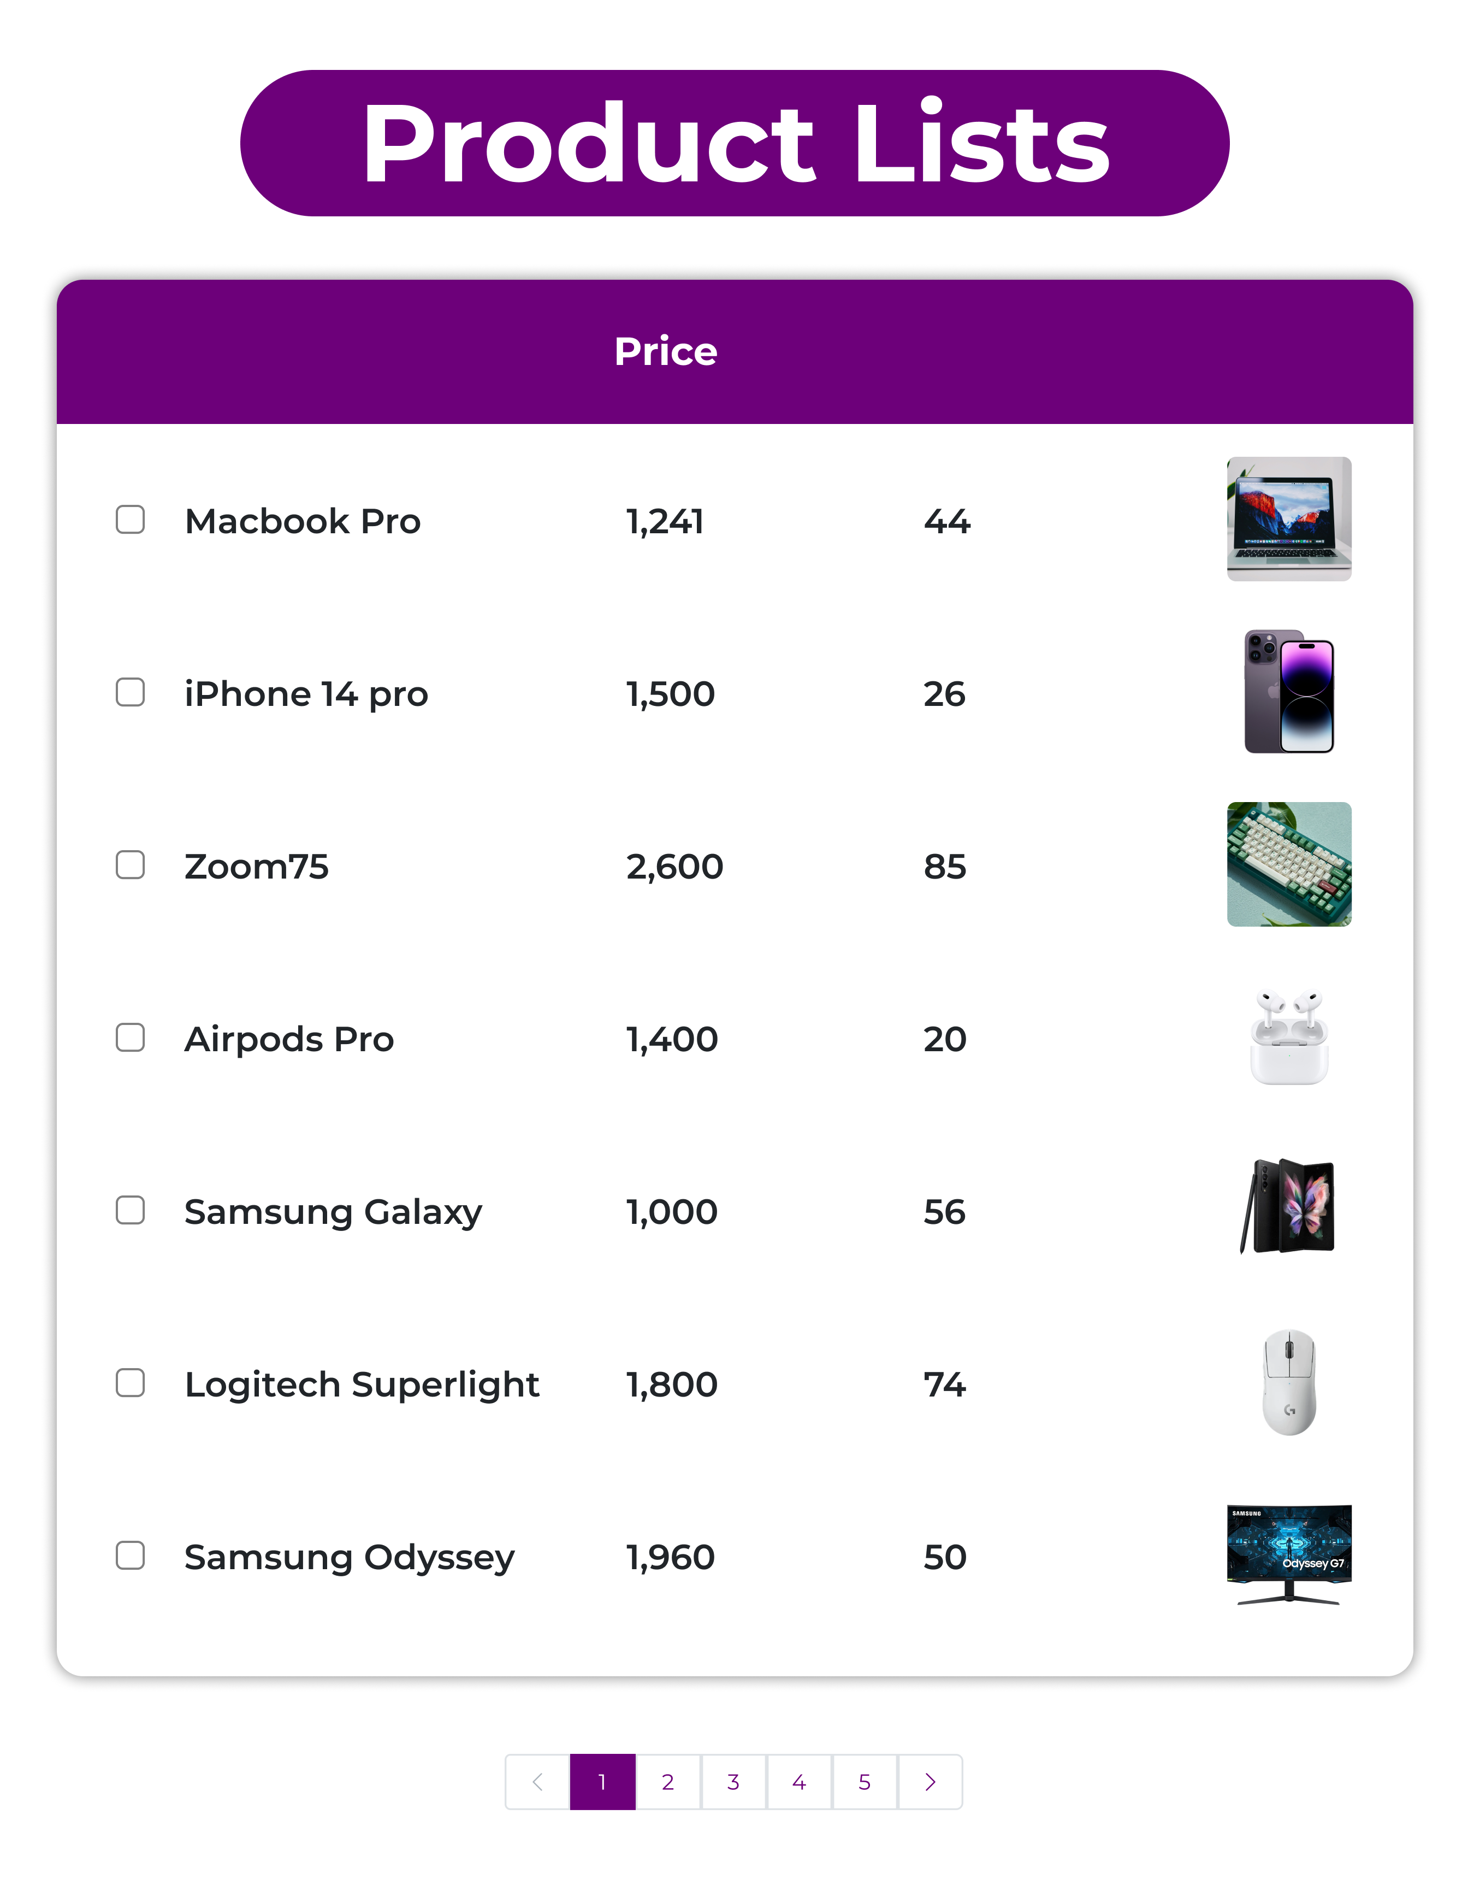
Task: Open the Samsung Galaxy fold image
Action: pos(1288,1207)
